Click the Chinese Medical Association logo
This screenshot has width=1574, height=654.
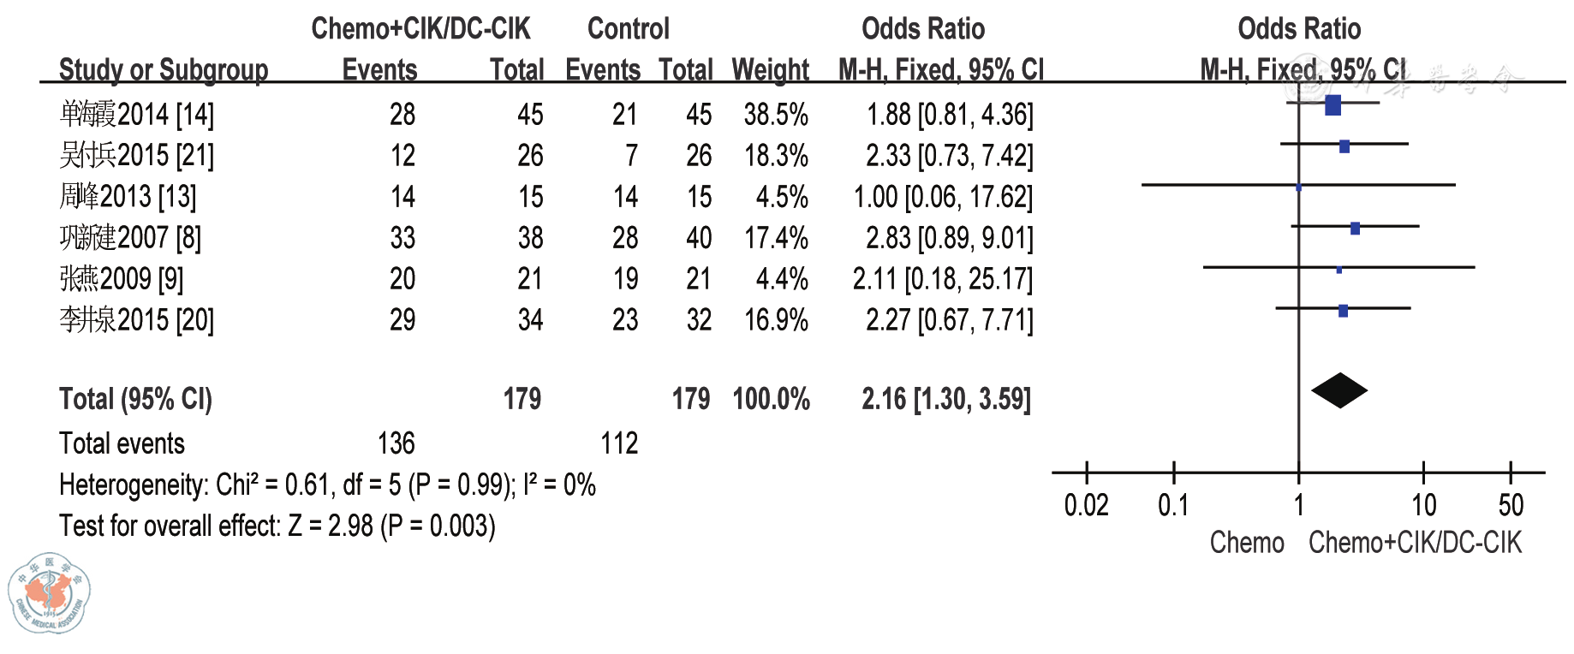[50, 593]
